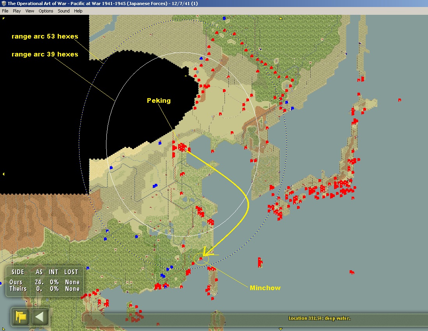Open the View menu
Image resolution: width=428 pixels, height=331 pixels.
pos(30,11)
